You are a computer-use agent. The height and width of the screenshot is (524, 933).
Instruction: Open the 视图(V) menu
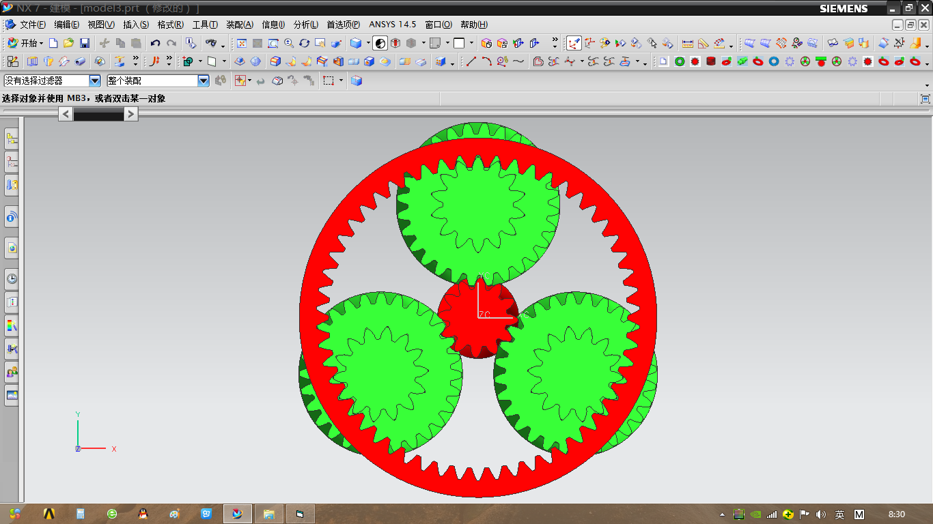tap(101, 25)
